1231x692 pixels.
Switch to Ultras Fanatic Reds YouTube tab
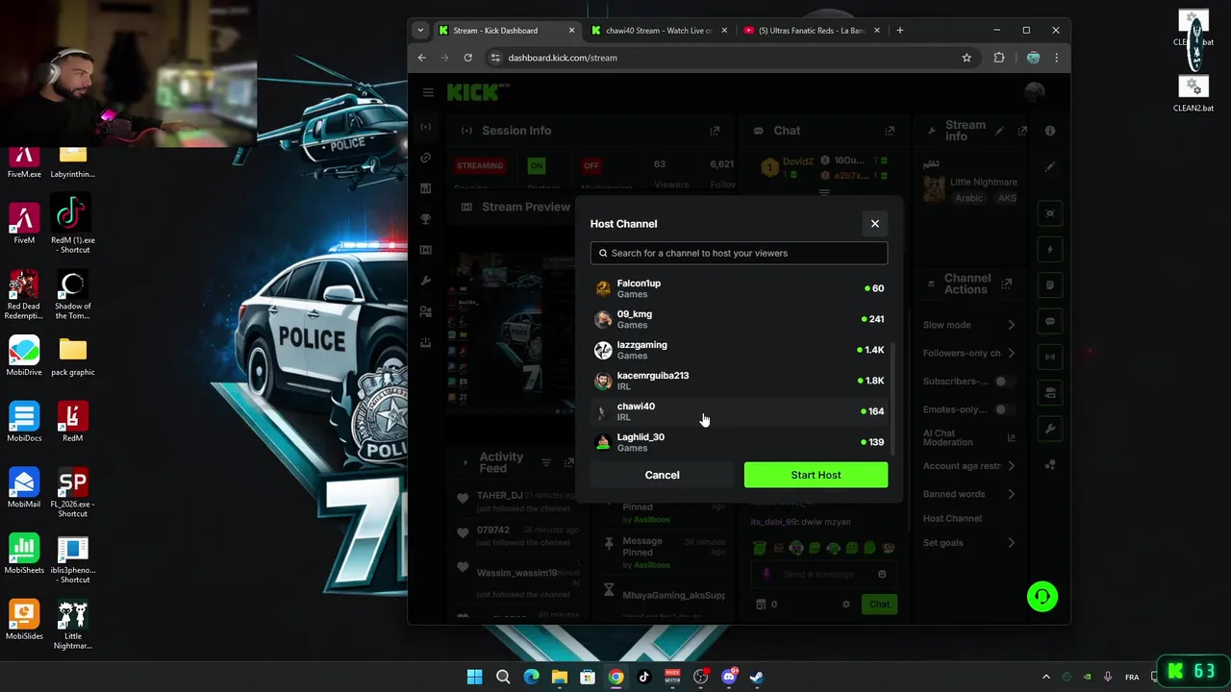[x=812, y=31]
